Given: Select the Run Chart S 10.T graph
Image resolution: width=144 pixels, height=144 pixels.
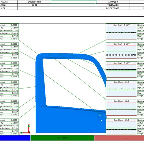Looking at the screenshot, I should 121,70.
